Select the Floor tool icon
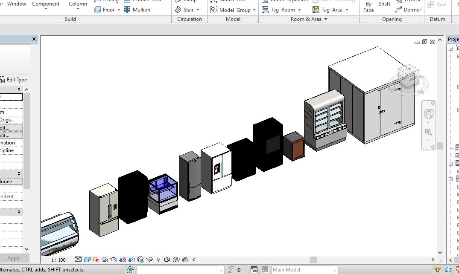The height and width of the screenshot is (274, 459). (97, 10)
